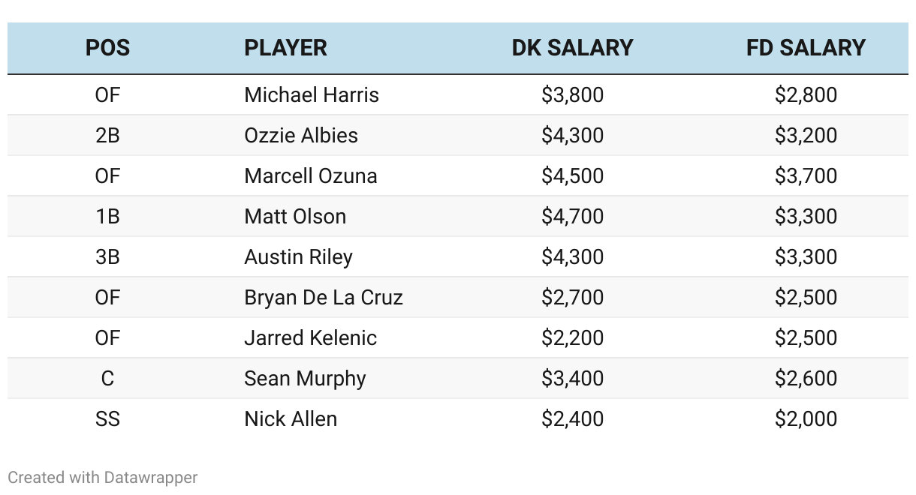This screenshot has height=495, width=916.
Task: Select Marcell Ozuna's $3,700 FD salary
Action: 806,175
